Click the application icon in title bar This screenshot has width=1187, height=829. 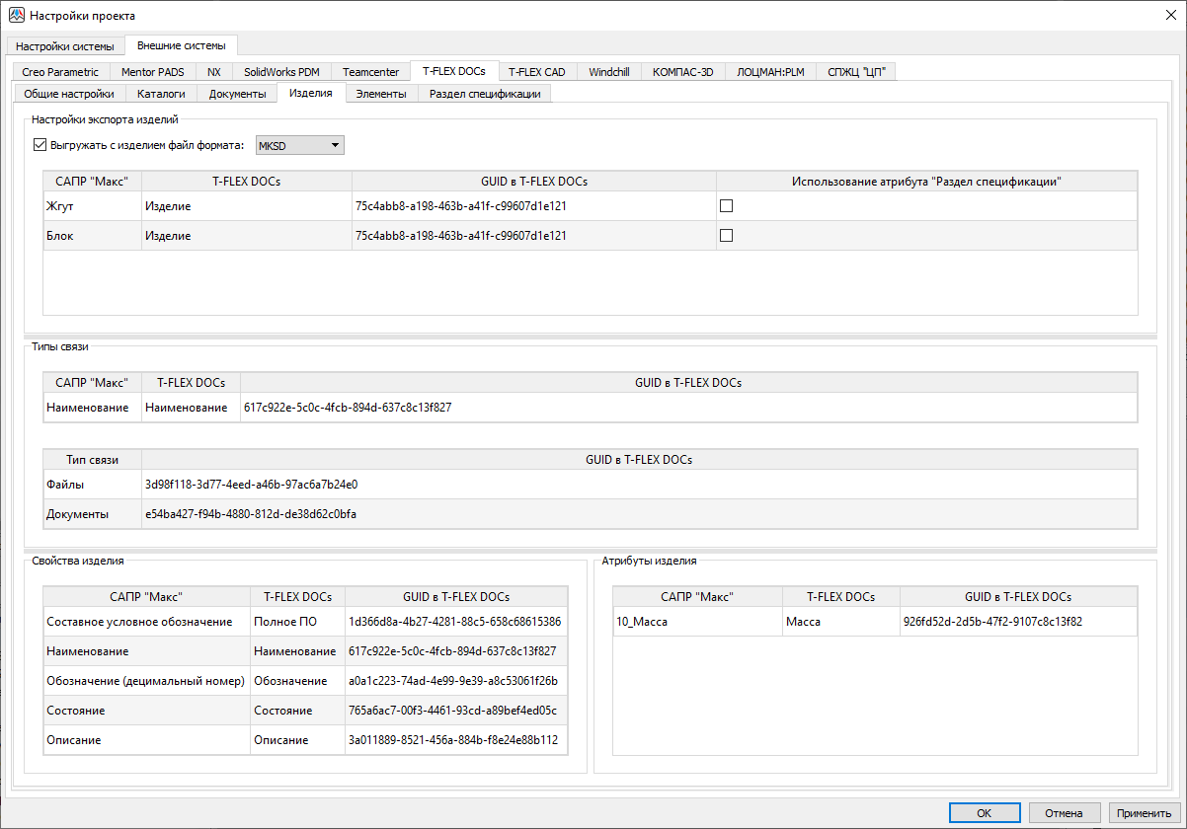click(x=16, y=16)
